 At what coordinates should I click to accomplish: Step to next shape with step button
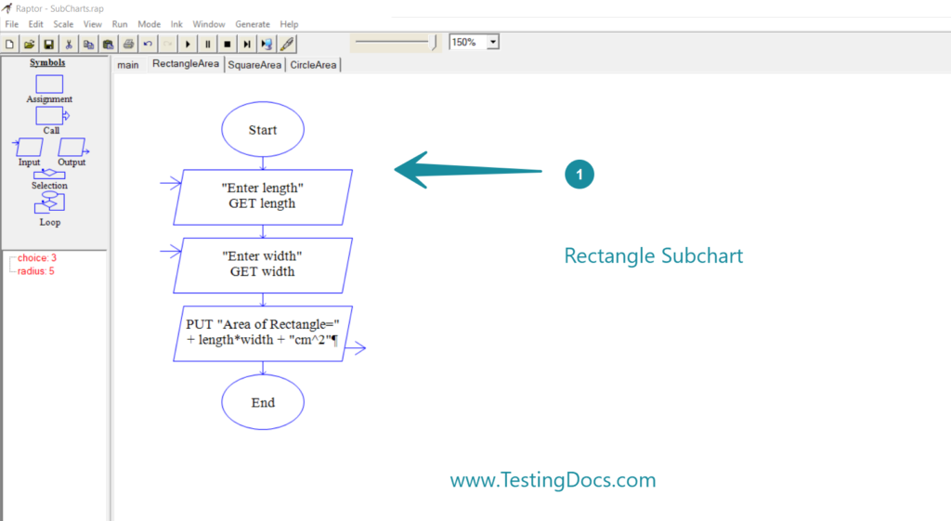tap(247, 44)
